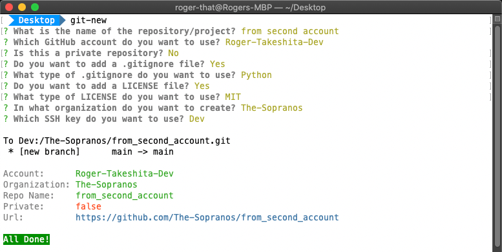Click the red false Private value
The image size is (502, 252).
pyautogui.click(x=89, y=206)
